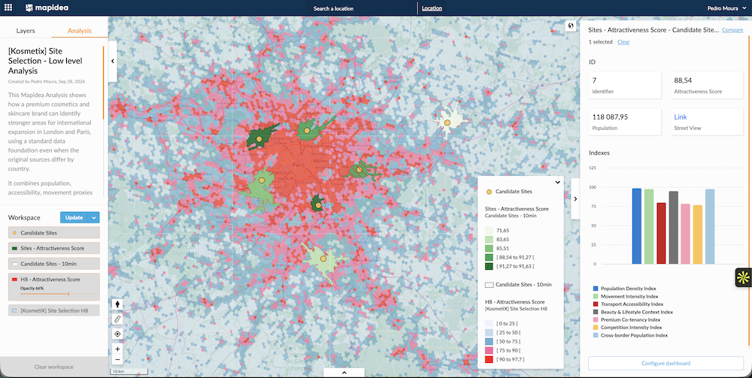The image size is (752, 378).
Task: Select the candidate site marker near Paris north-west
Action: [x=259, y=139]
